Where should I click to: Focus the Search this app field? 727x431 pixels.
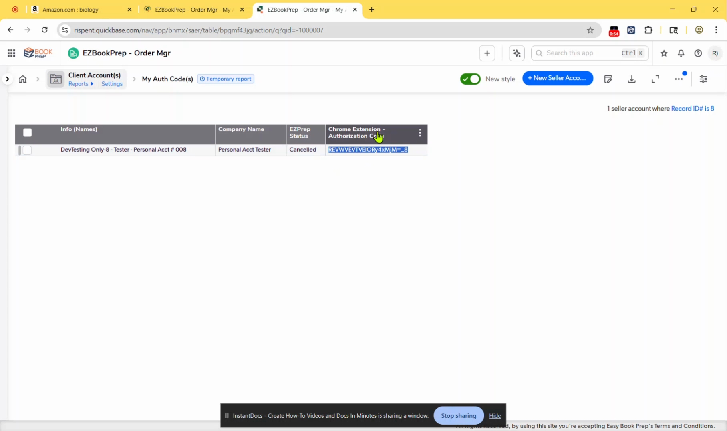(x=590, y=53)
